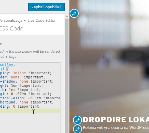Click the 'will be rendered' description text
The image size is (149, 133).
tap(46, 52)
